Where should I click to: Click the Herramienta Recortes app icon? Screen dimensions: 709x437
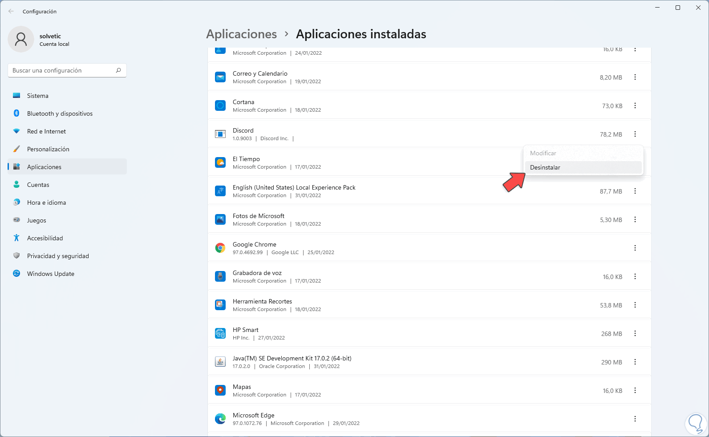click(220, 305)
